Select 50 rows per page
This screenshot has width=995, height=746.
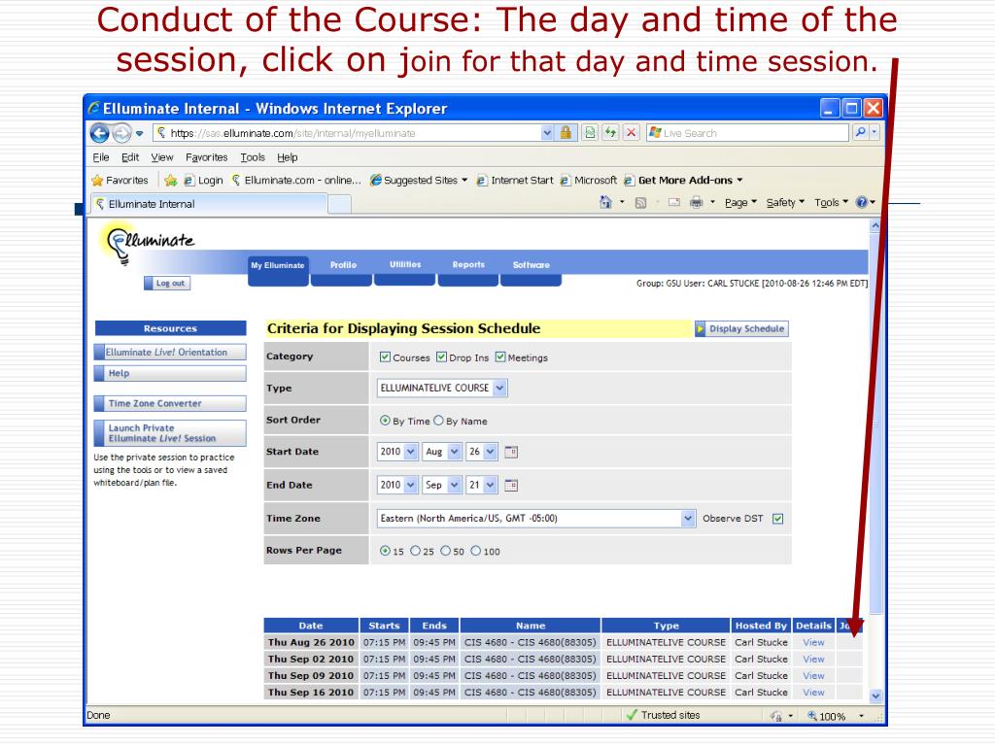pos(445,551)
